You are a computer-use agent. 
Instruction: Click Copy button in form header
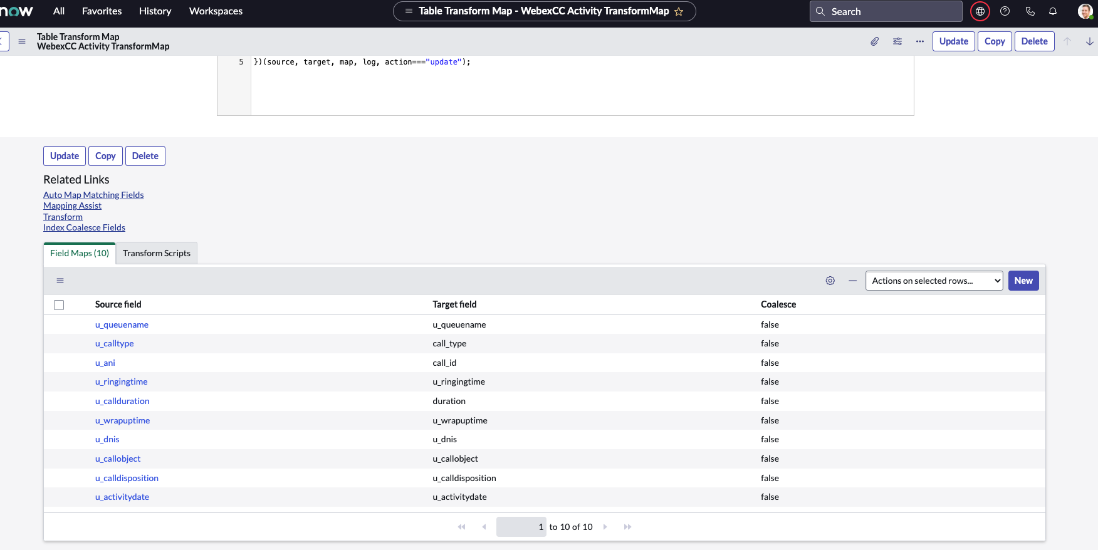tap(995, 41)
